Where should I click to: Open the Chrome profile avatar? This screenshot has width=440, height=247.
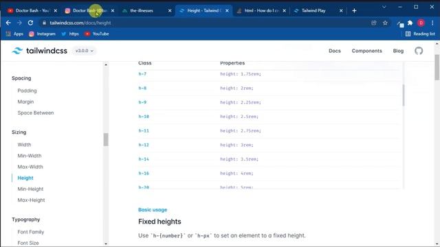[421, 23]
